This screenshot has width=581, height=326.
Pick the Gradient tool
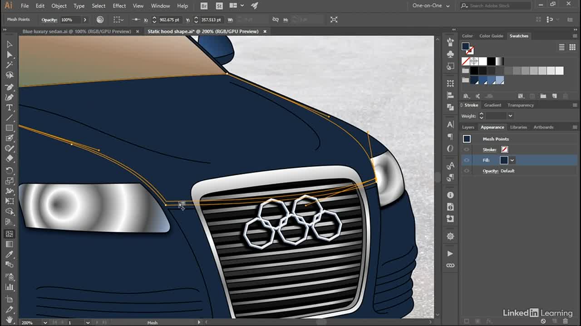pyautogui.click(x=9, y=244)
